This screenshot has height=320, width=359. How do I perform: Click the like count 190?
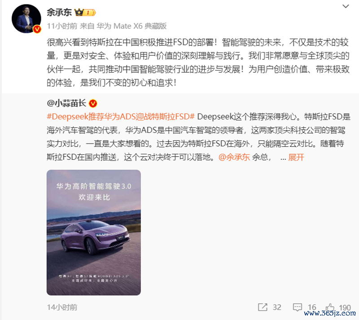click(x=345, y=307)
